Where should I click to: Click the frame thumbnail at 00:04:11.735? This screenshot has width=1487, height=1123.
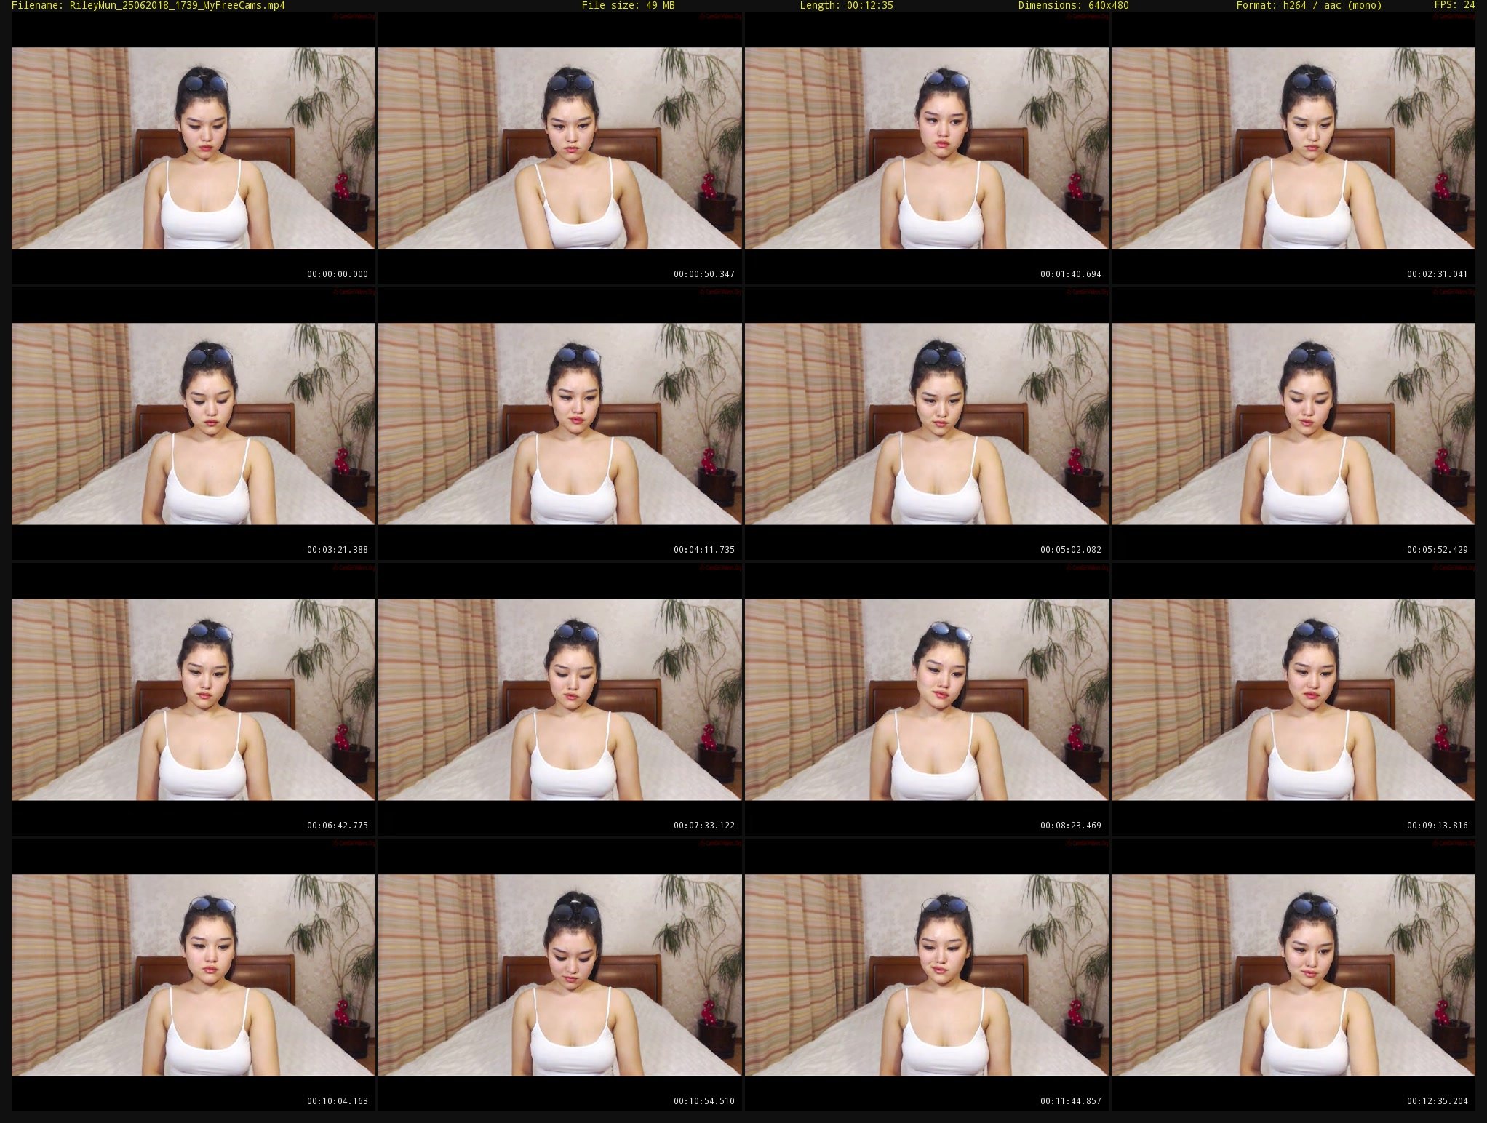[560, 424]
